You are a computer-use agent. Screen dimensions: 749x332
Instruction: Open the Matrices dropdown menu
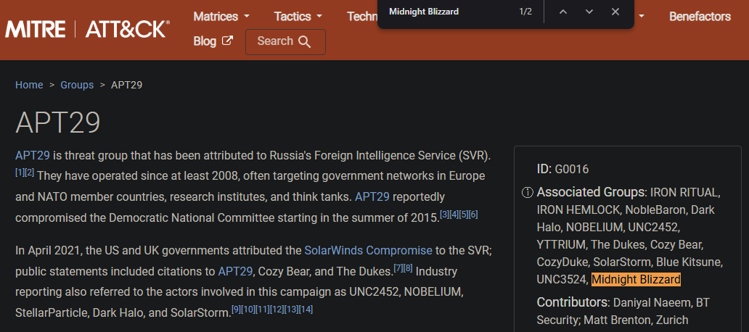pos(221,16)
